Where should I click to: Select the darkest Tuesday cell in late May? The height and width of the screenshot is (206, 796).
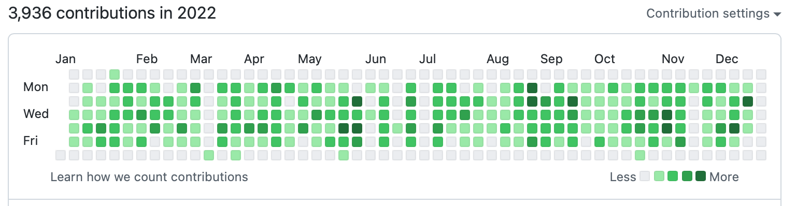tap(357, 101)
